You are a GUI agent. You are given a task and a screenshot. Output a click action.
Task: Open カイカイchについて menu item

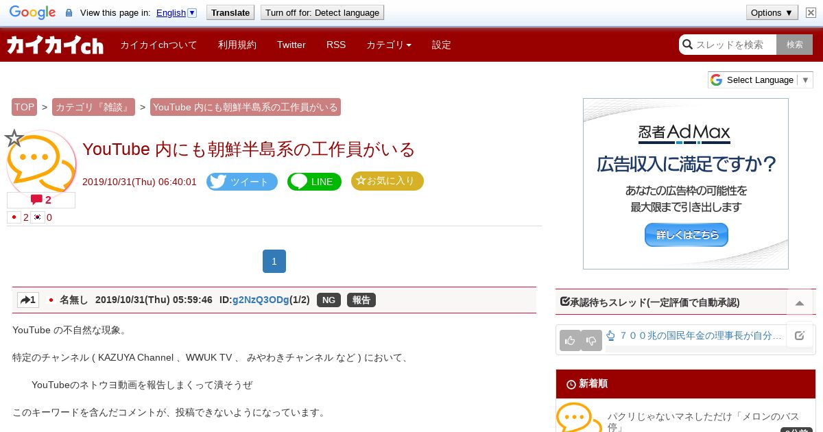coord(158,45)
